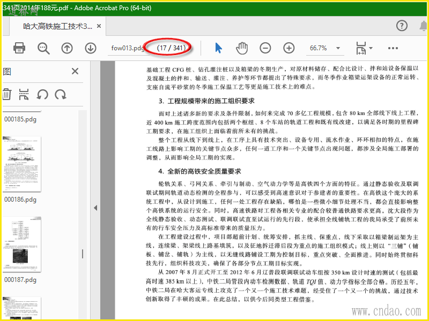
Task: Open the Find text magnifier tool
Action: [43, 48]
